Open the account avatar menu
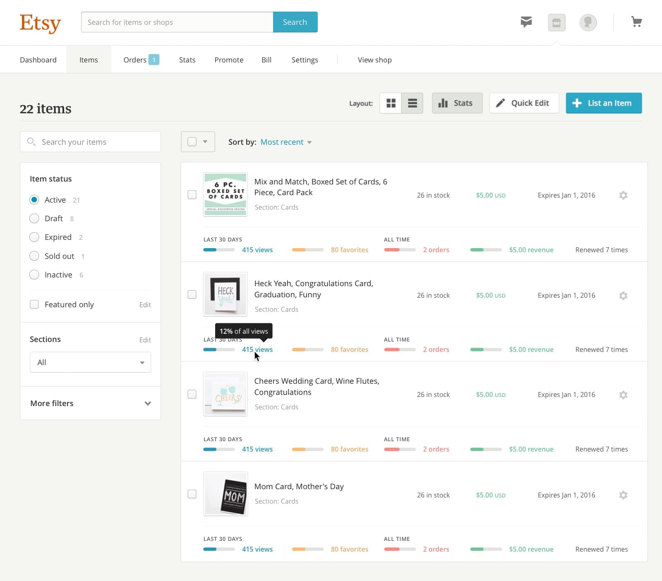 click(588, 22)
